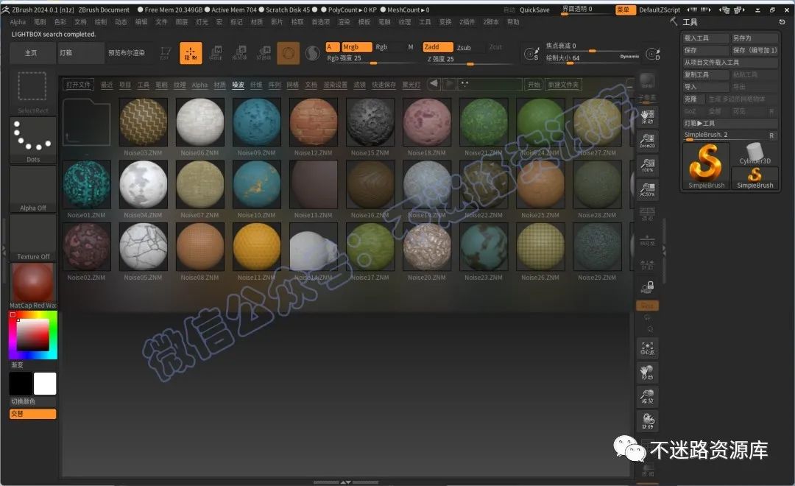Viewport: 795px width, 486px height.
Task: Click the Zoom2D icon
Action: click(x=648, y=141)
